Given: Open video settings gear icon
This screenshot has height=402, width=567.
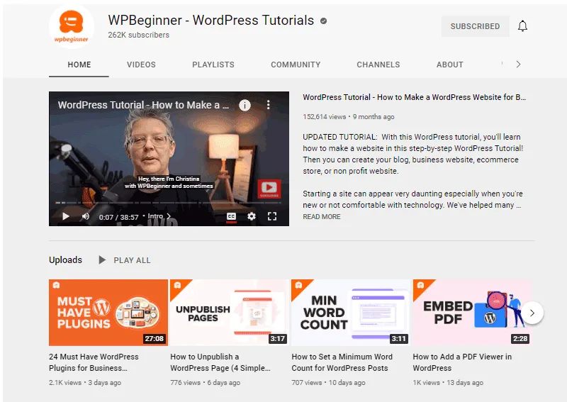Looking at the screenshot, I should 252,216.
